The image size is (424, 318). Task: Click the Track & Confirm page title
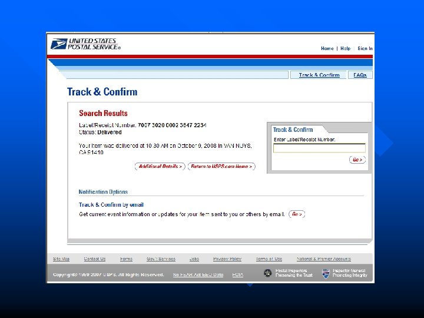coord(102,92)
